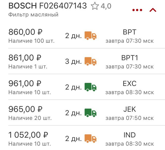Select the 861,00 ₽ price offer
Viewport: 165px width, 150px height.
click(x=25, y=58)
